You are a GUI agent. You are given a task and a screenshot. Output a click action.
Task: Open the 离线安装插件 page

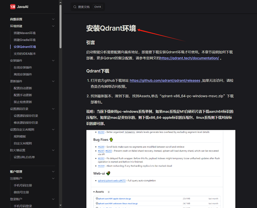[x=23, y=74]
